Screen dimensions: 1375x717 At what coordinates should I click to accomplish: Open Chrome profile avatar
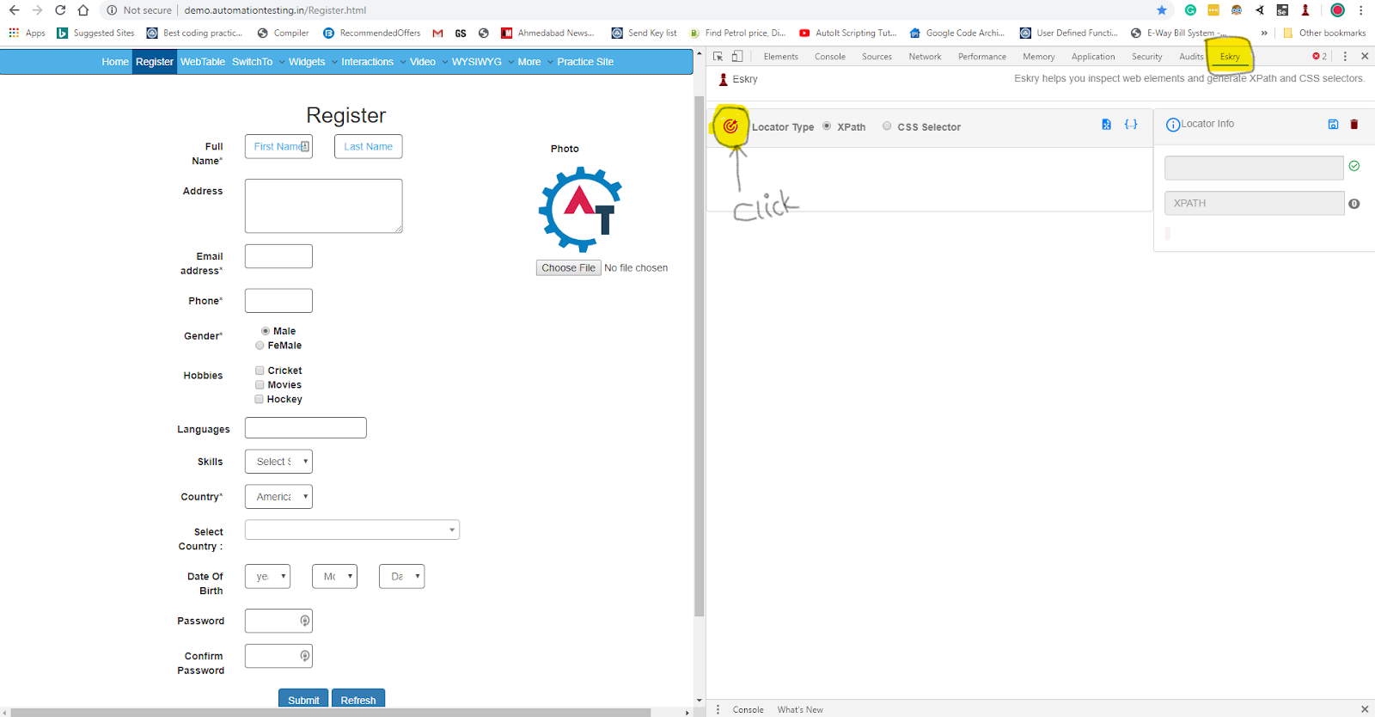coord(1337,10)
